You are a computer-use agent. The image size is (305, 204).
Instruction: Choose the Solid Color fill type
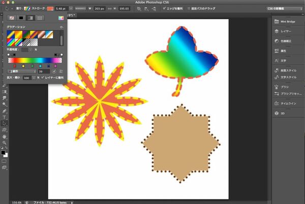pyautogui.click(x=21, y=18)
